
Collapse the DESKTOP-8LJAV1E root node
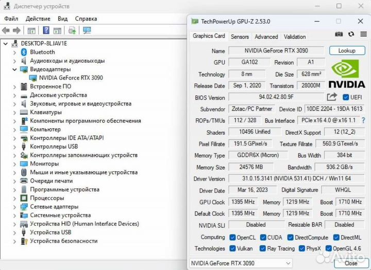click(x=6, y=44)
